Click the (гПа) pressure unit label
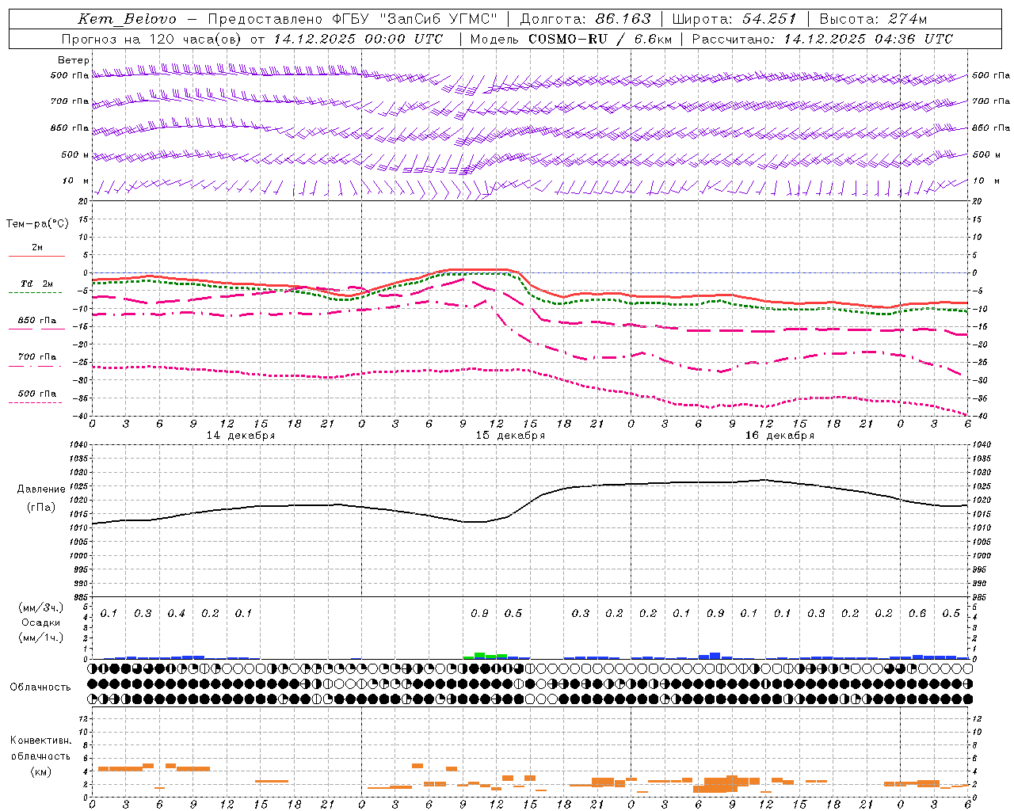 pos(41,508)
